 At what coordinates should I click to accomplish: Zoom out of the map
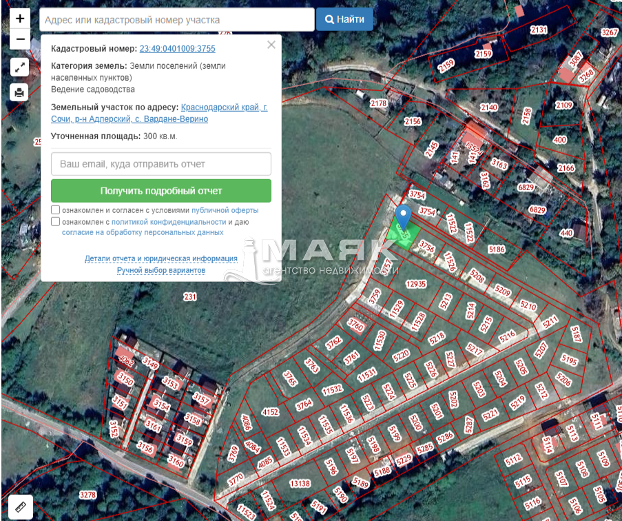(20, 39)
